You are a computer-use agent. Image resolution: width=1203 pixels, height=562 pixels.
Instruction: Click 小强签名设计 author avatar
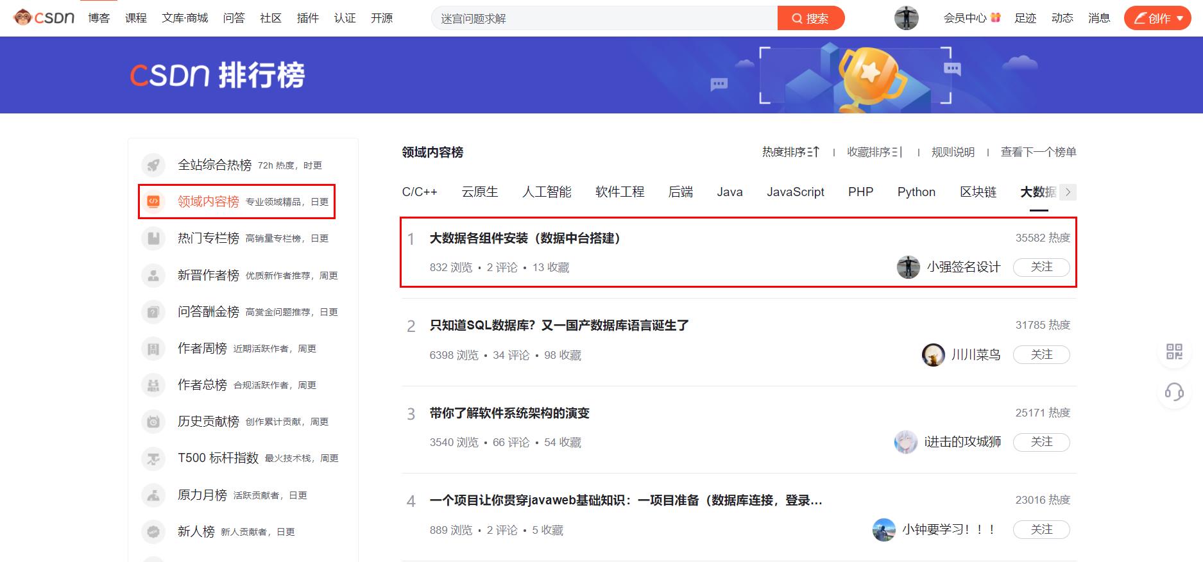[x=908, y=267]
